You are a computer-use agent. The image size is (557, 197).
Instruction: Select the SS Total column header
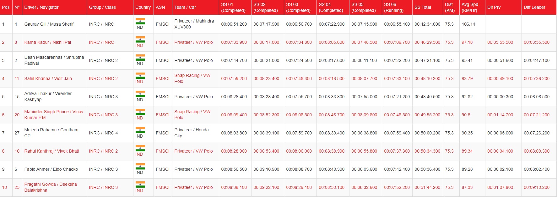(x=423, y=7)
